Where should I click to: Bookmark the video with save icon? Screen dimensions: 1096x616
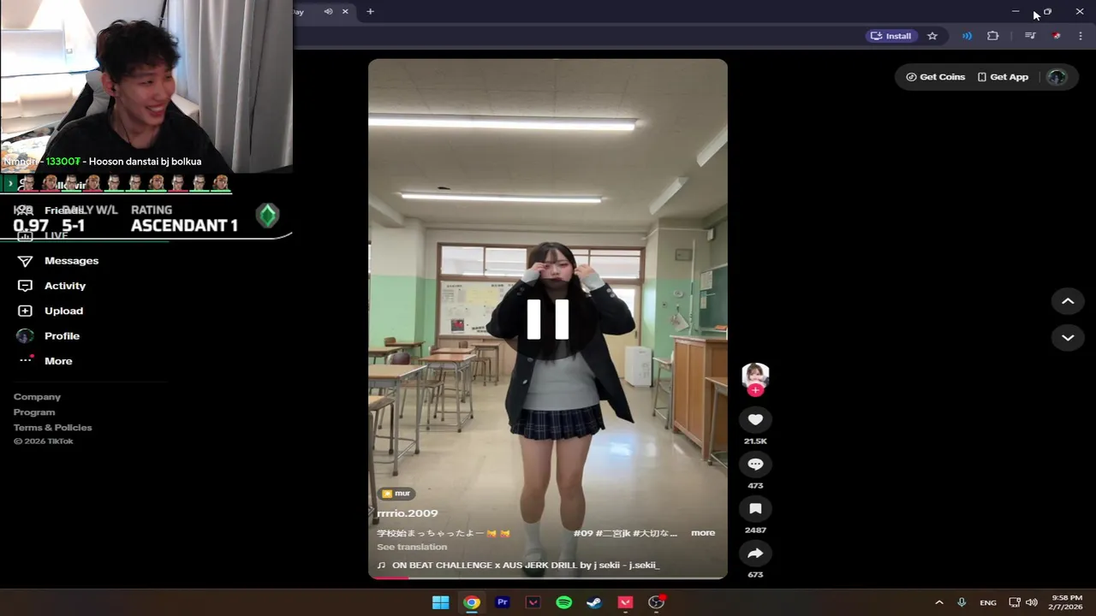click(x=755, y=508)
